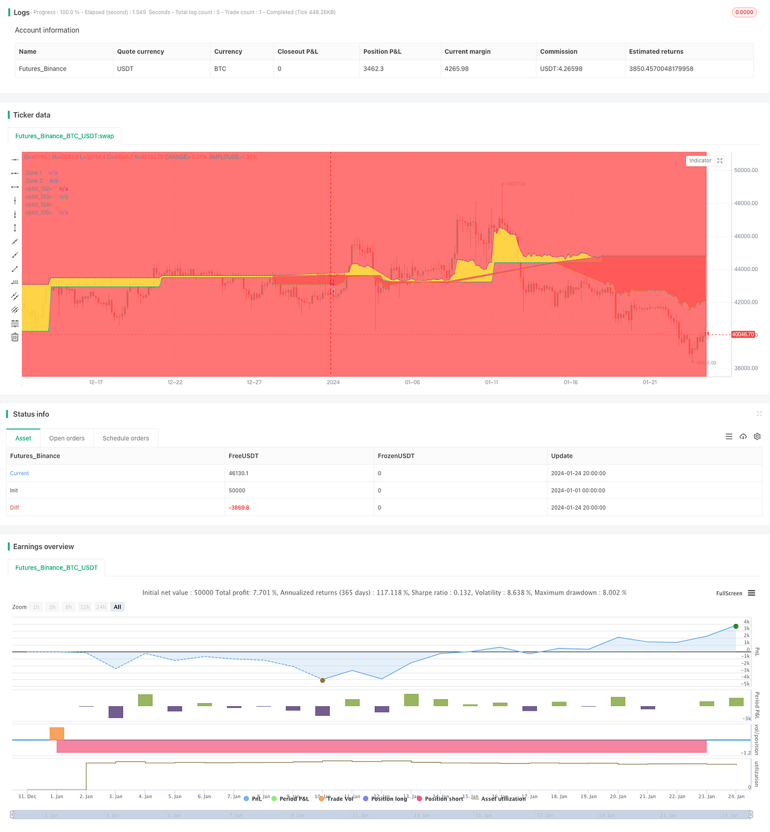Click the trash icon to clear chart drawings
This screenshot has height=832, width=770.
point(14,336)
